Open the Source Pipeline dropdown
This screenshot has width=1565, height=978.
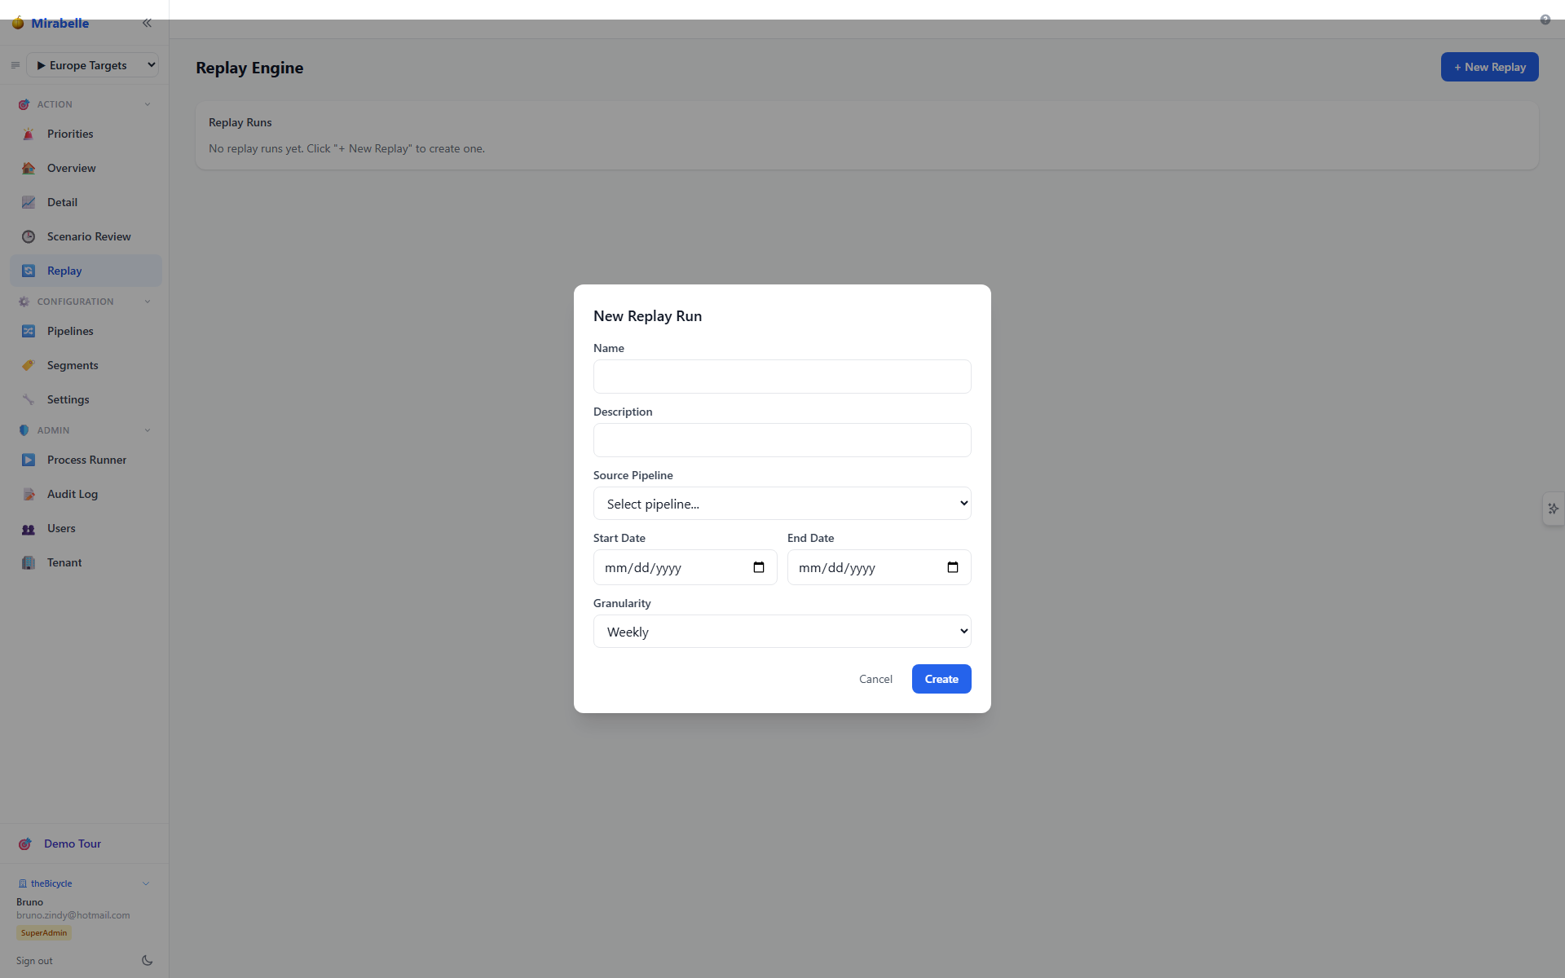782,504
